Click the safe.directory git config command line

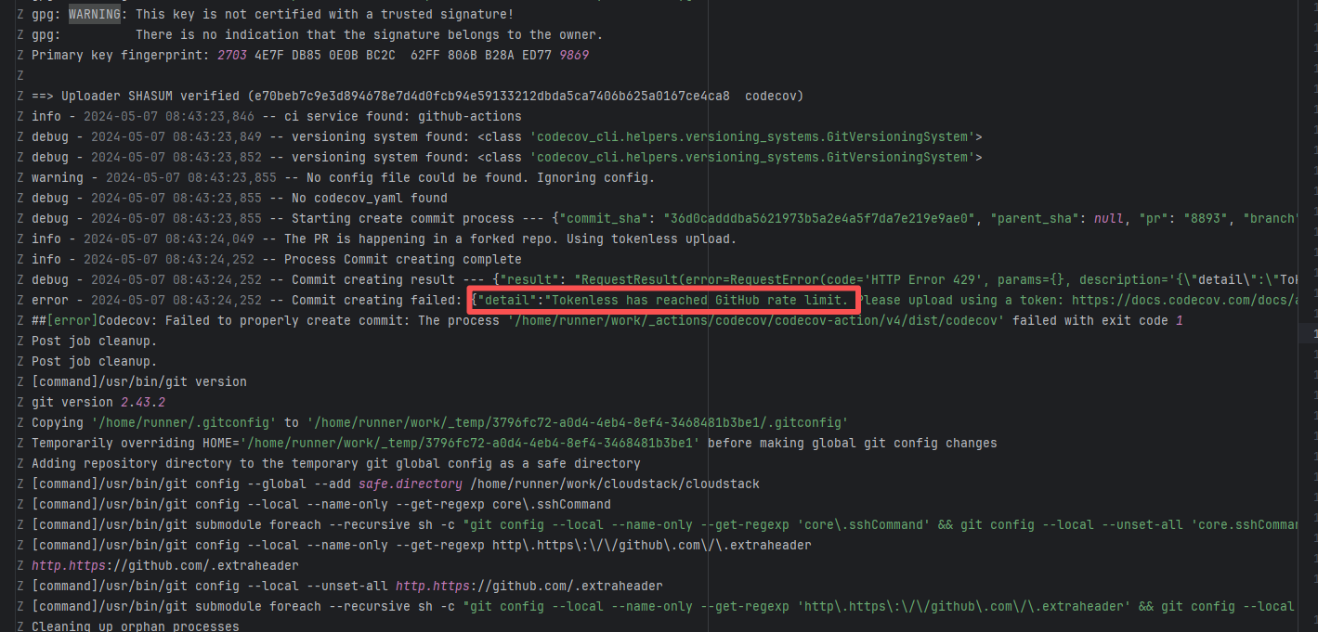(395, 484)
